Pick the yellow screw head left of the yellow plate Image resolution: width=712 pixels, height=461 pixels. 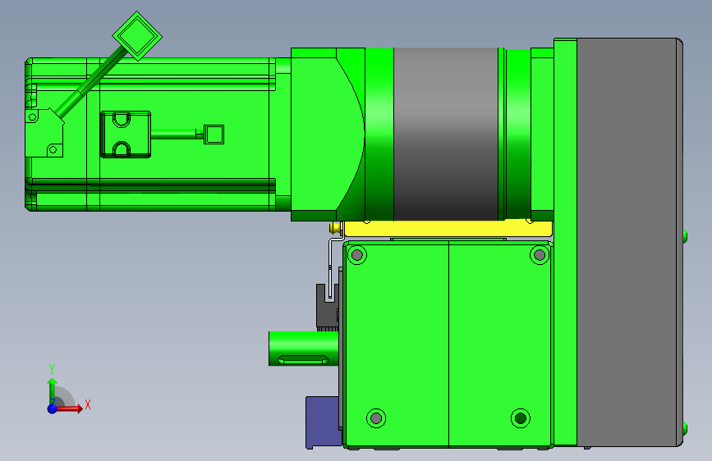336,228
